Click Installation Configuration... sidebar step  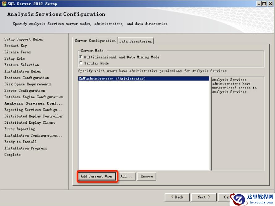point(33,135)
